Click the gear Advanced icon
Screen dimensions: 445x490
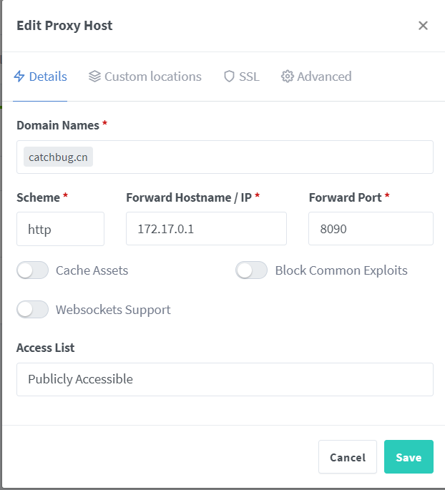pos(288,77)
